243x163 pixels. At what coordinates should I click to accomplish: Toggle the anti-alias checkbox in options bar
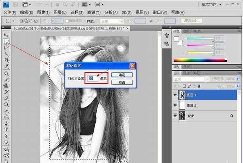coord(67,21)
